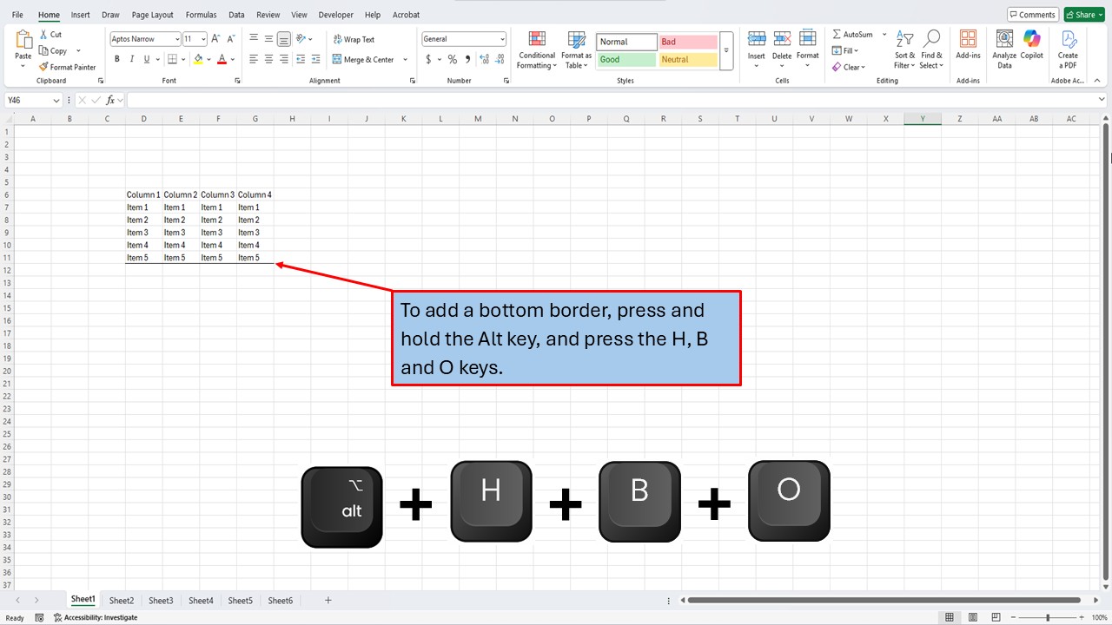Click the Analyze Data icon

(x=1003, y=48)
